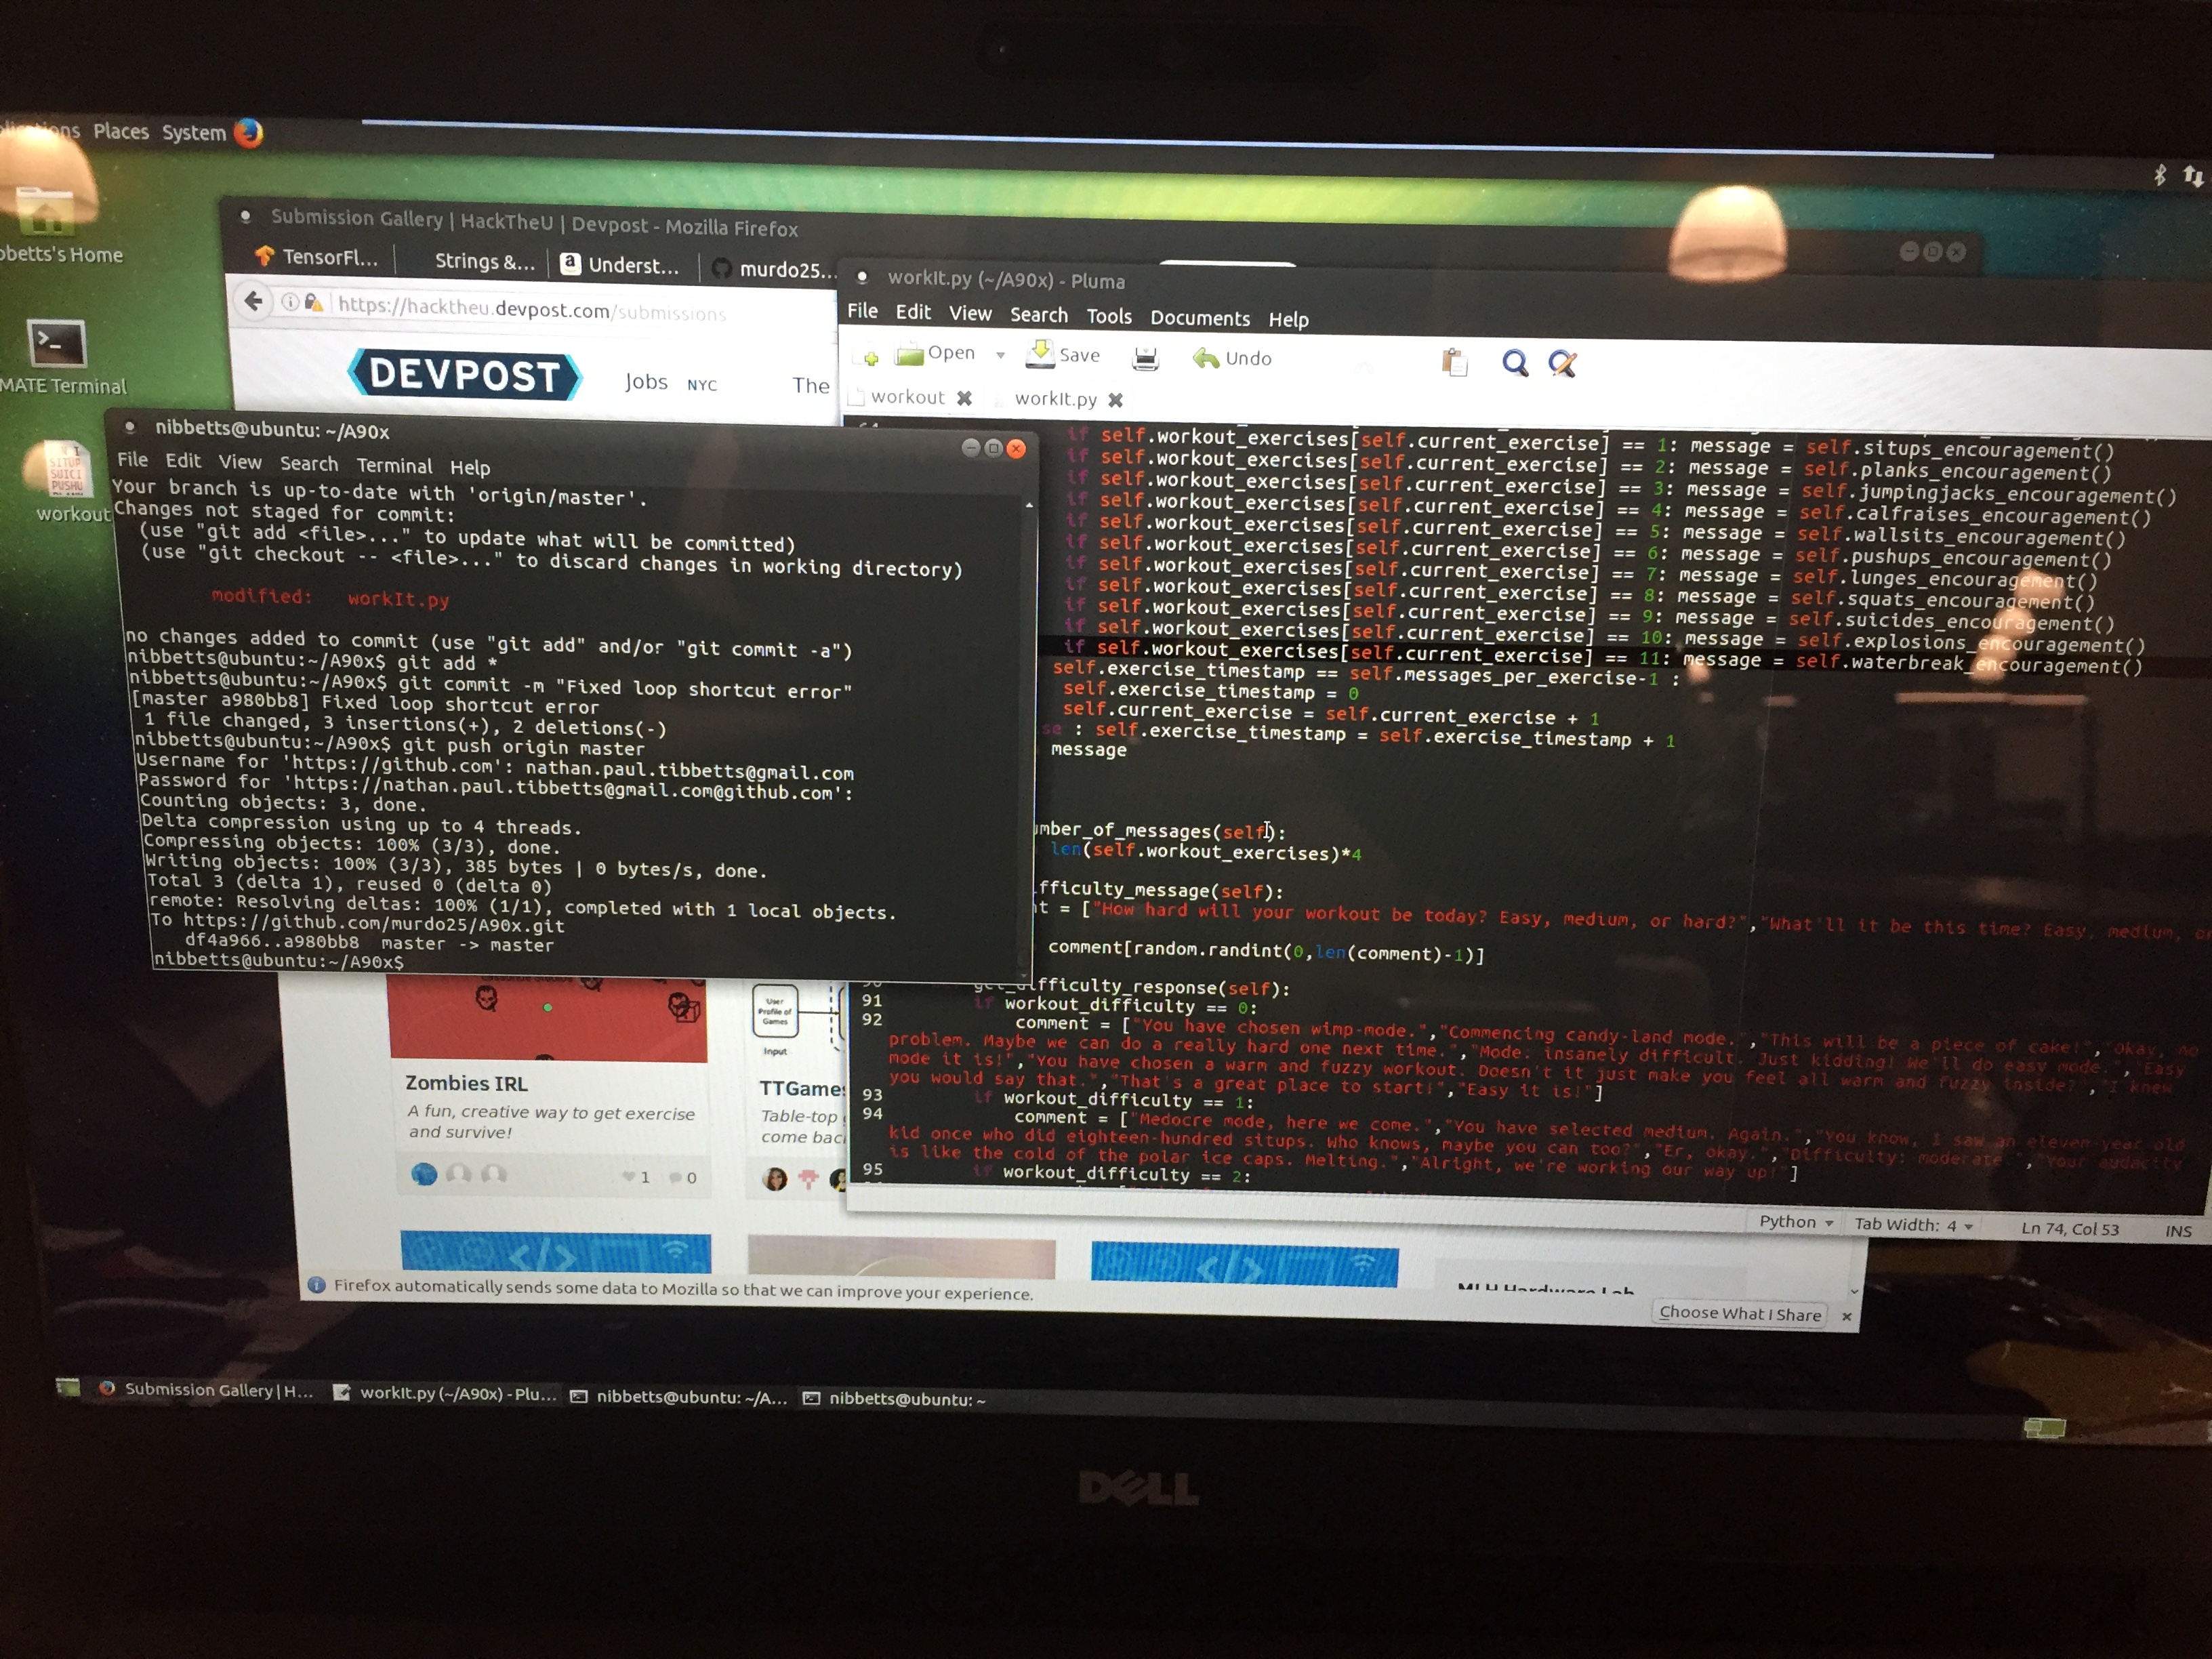Open the Python language selector
This screenshot has height=1659, width=2212.
click(x=1795, y=1222)
